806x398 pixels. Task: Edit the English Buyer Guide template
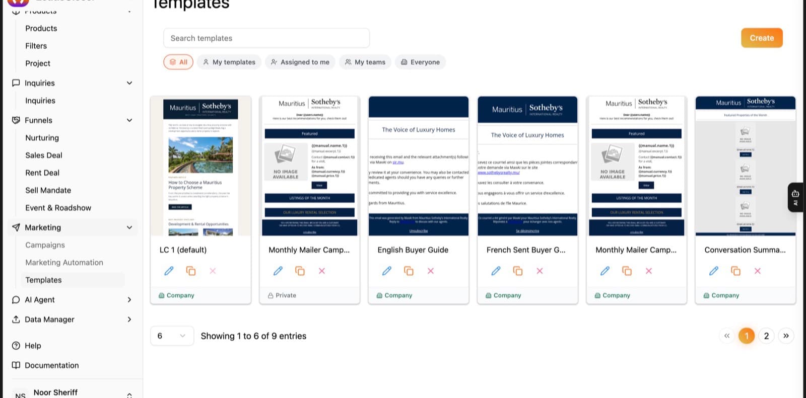coord(387,271)
